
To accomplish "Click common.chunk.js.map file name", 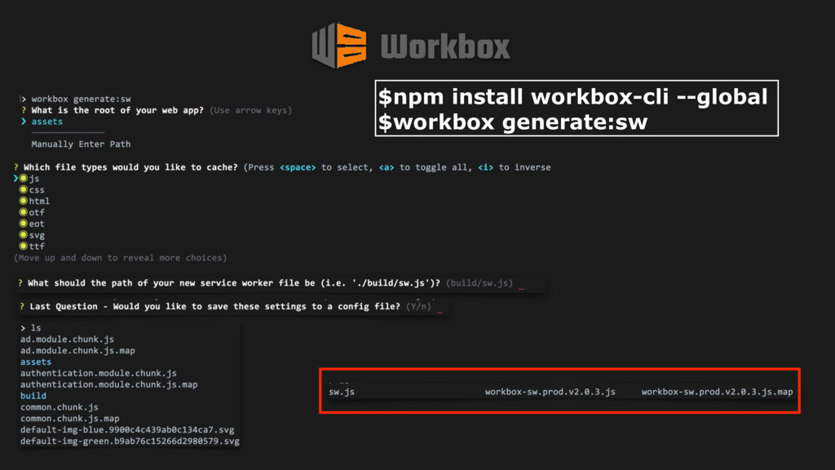I will (70, 419).
